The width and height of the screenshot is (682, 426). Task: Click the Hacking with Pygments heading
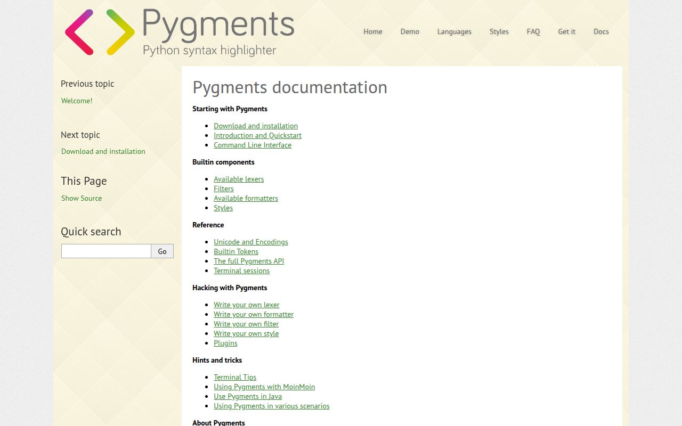(230, 288)
